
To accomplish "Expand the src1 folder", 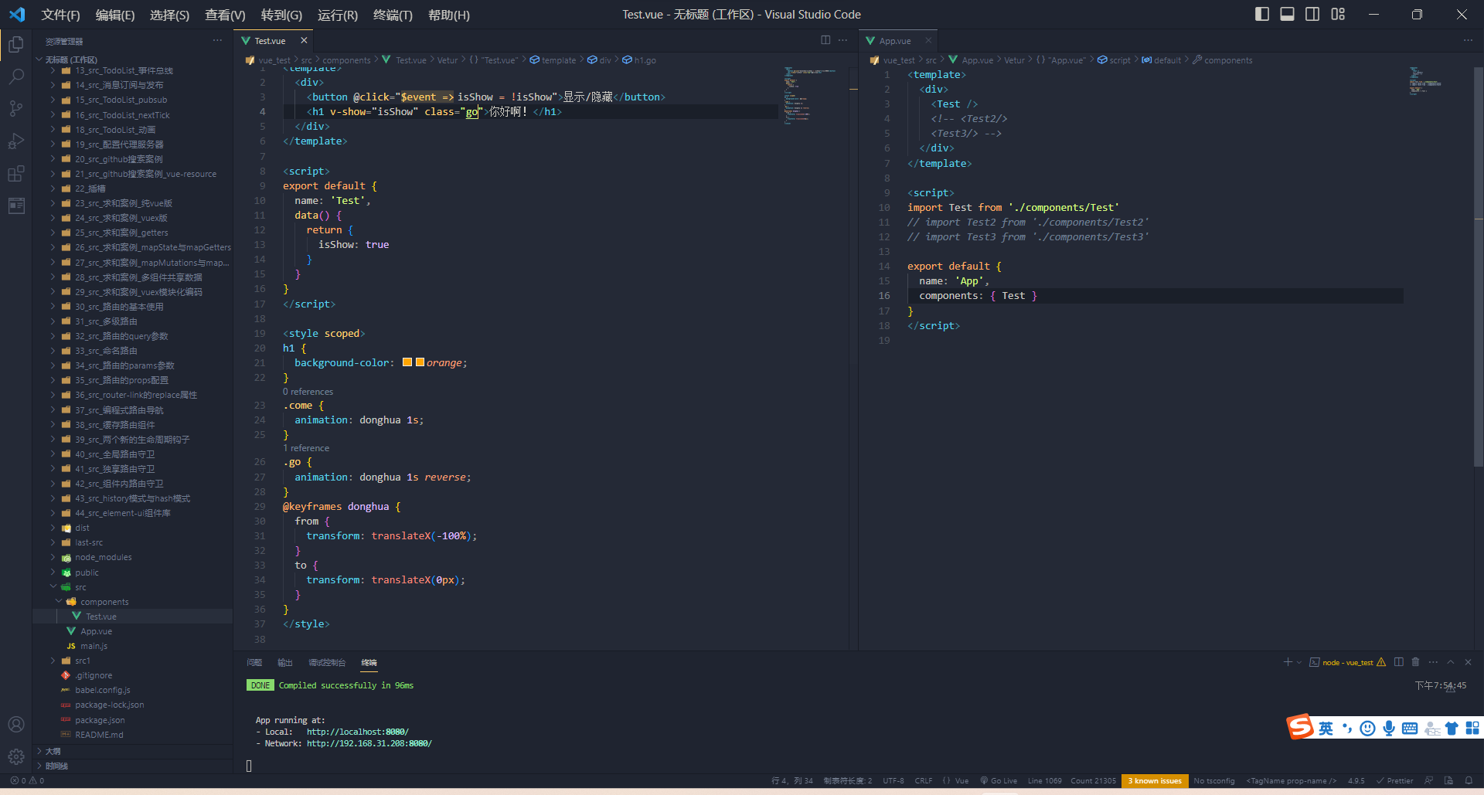I will tap(53, 661).
